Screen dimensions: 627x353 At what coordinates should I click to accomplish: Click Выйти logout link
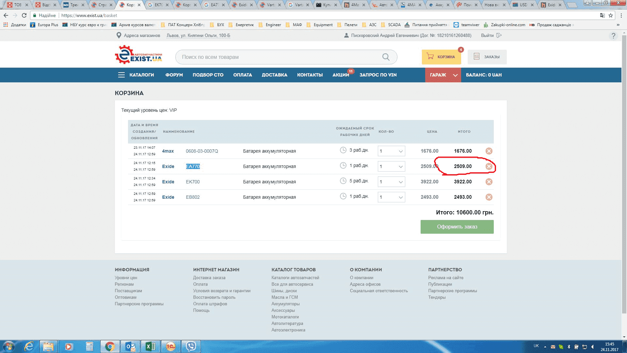click(487, 35)
